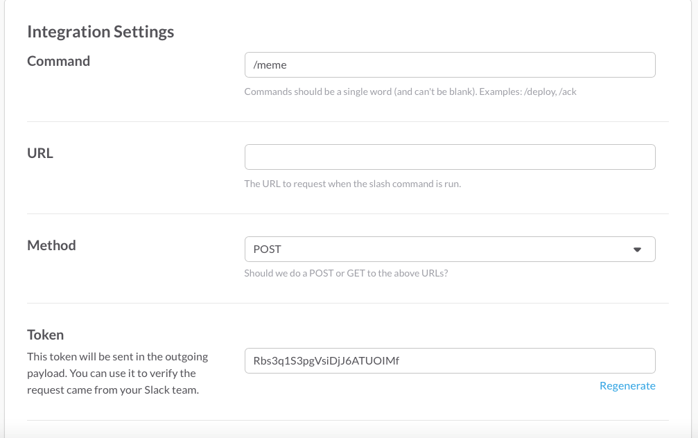Click the 'Should we do a POST or GET' hint
This screenshot has width=698, height=438.
coord(346,273)
